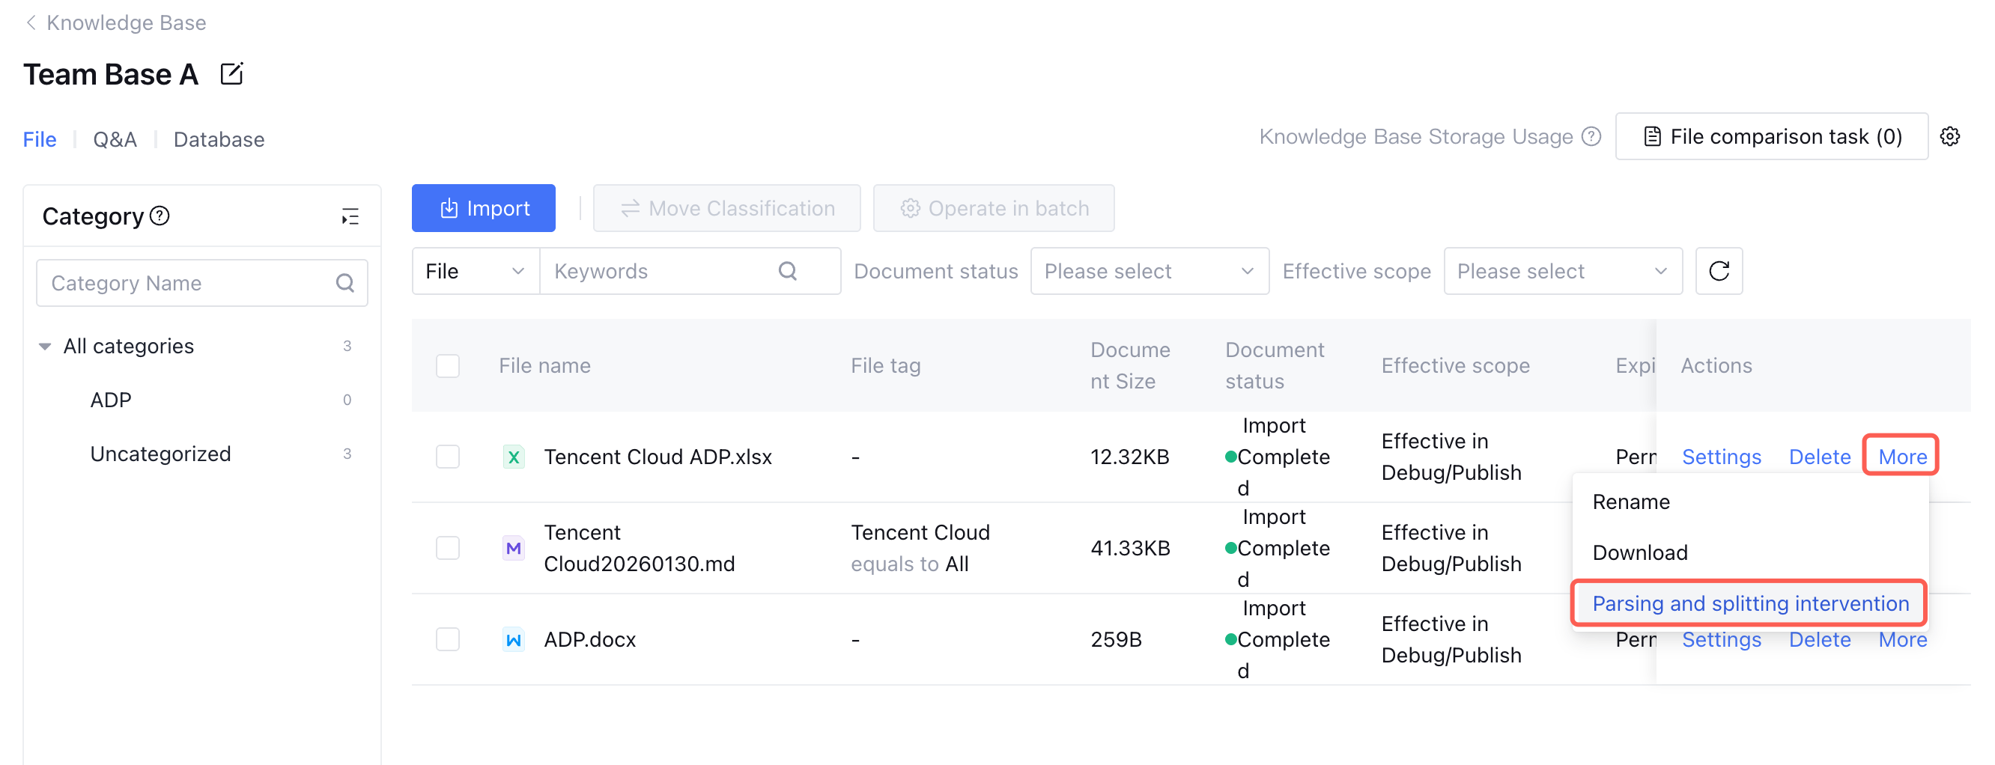Click the search icon in Category Name field

[x=344, y=284]
